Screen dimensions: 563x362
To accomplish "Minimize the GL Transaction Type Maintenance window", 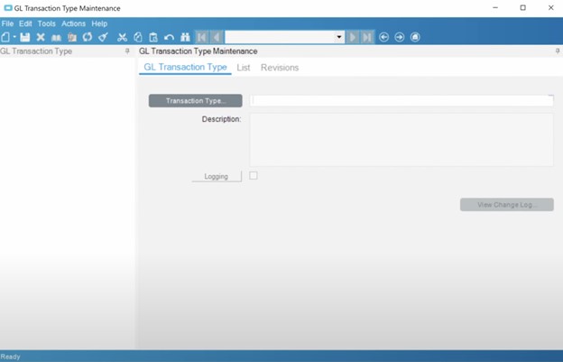I will [495, 7].
